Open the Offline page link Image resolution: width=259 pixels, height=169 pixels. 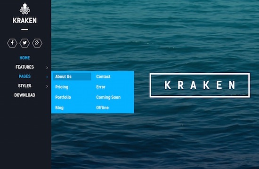[102, 108]
